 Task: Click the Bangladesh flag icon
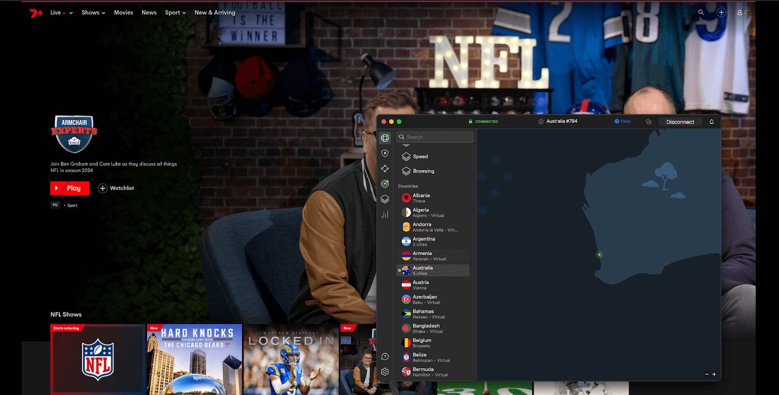(x=406, y=328)
